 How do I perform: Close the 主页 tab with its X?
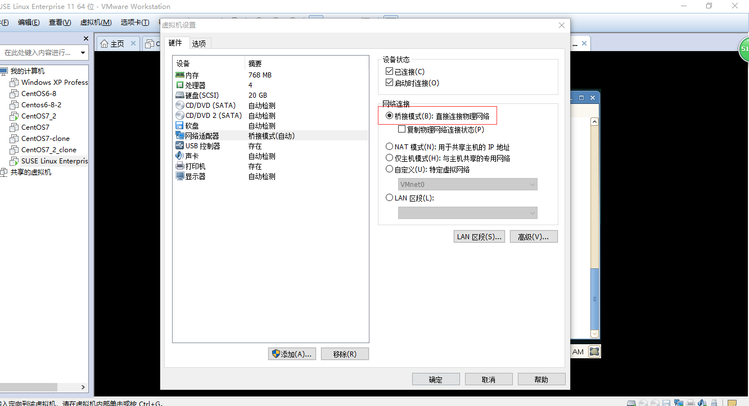(x=133, y=43)
